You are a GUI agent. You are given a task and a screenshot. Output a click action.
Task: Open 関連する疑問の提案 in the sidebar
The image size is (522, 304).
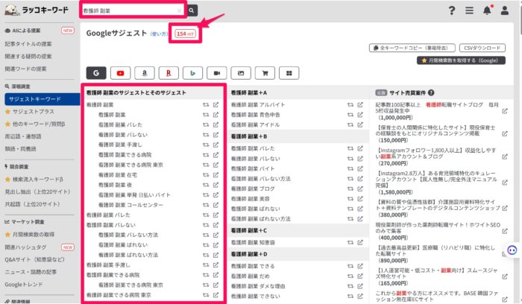point(28,56)
